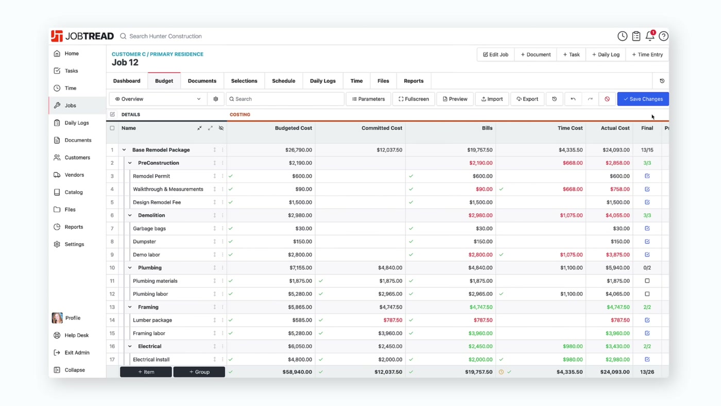Uncheck the Final box for Demo labor

pos(647,255)
